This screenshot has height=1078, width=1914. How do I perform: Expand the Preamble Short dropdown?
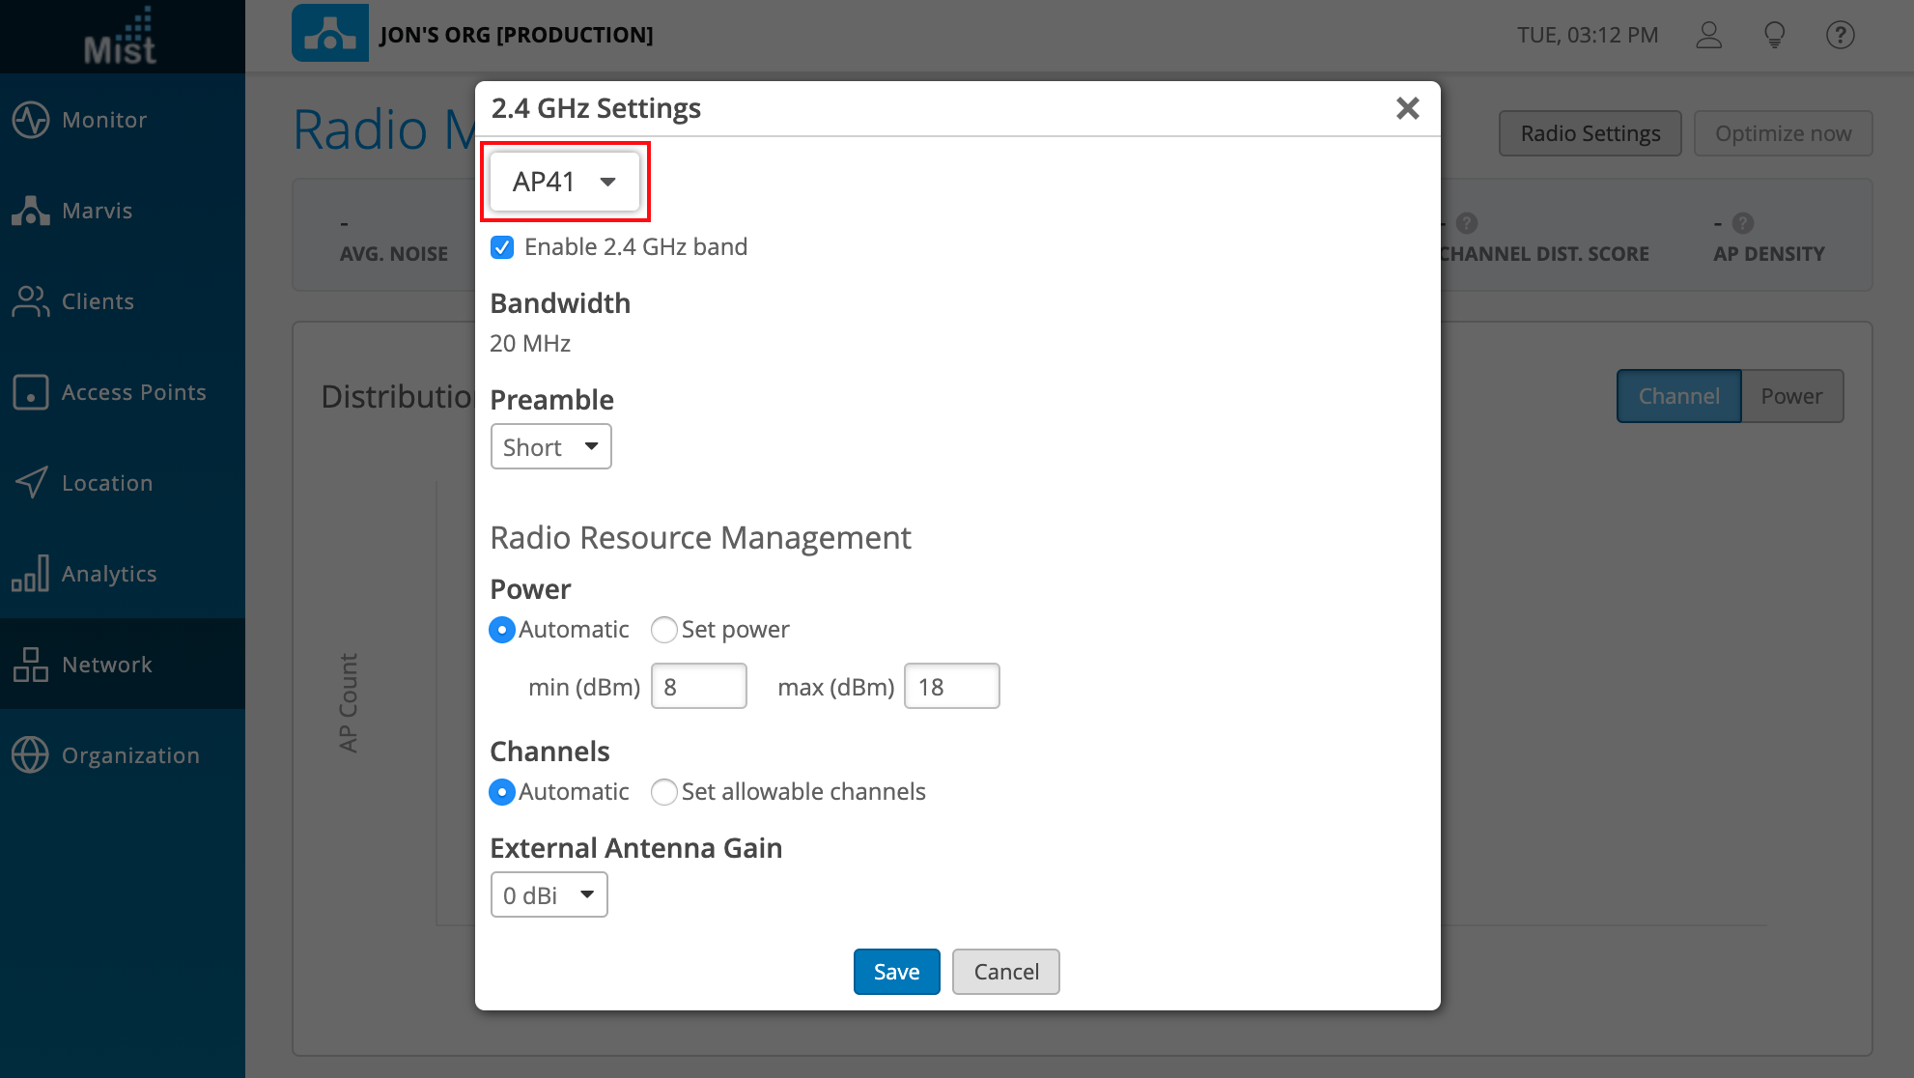(x=550, y=447)
